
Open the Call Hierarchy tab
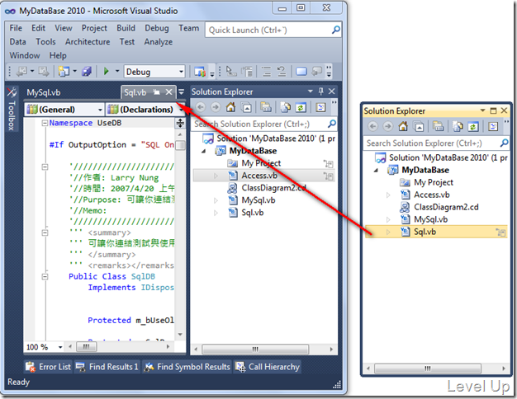[x=268, y=367]
